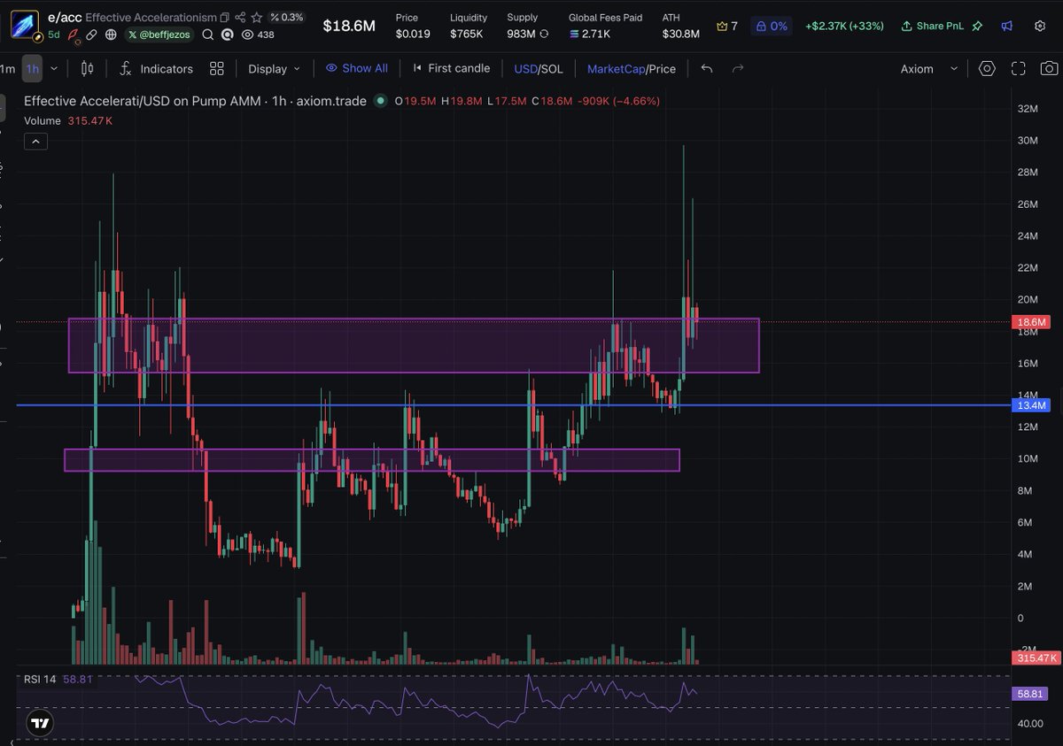Undo the last chart action
The height and width of the screenshot is (746, 1063).
pyautogui.click(x=706, y=68)
